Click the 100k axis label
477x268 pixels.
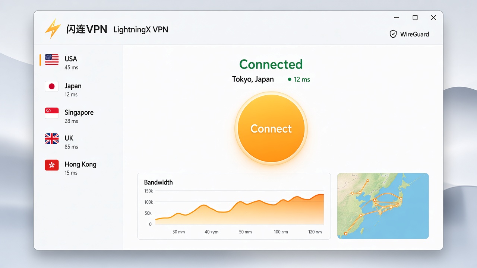pos(148,202)
